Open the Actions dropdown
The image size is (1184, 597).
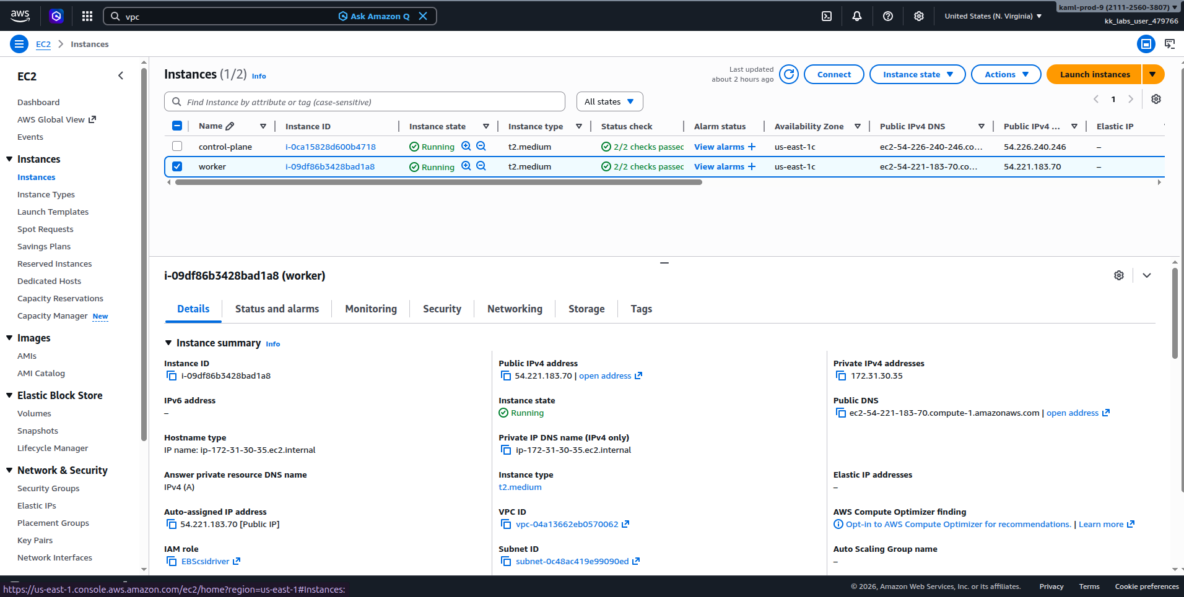[x=1006, y=74]
